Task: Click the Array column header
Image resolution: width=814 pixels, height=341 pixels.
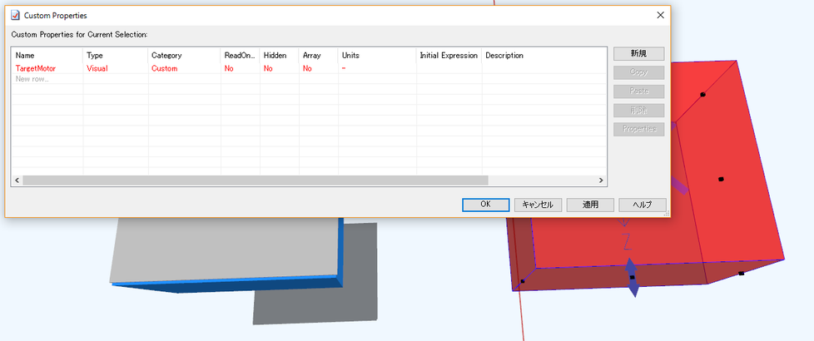Action: [319, 55]
